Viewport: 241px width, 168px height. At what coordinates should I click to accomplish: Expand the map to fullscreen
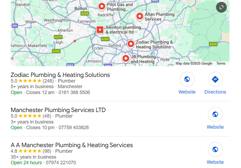click(221, 7)
